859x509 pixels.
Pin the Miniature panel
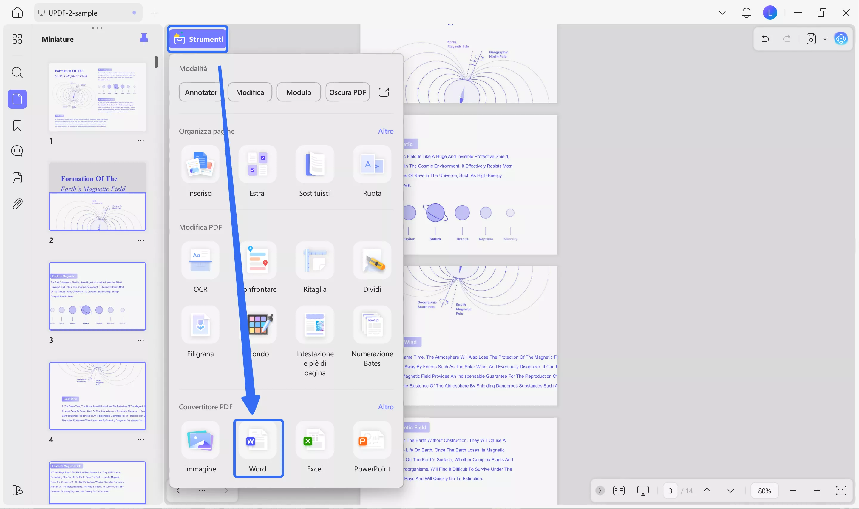144,38
